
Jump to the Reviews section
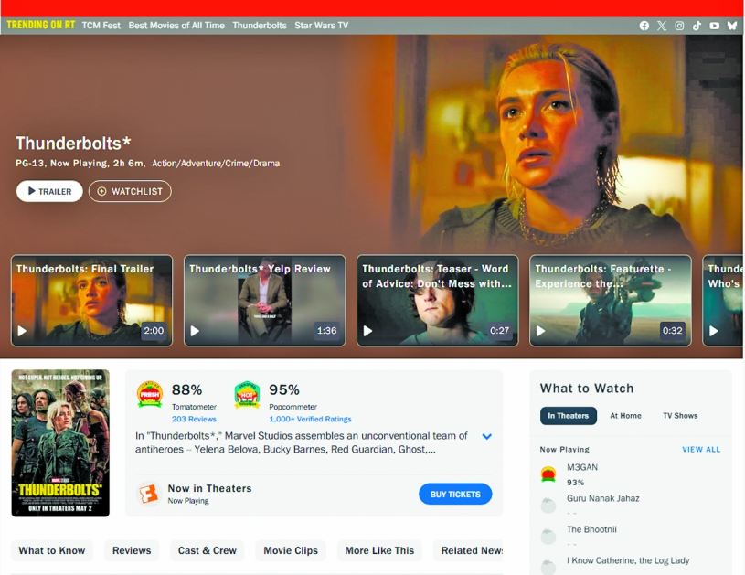(132, 550)
